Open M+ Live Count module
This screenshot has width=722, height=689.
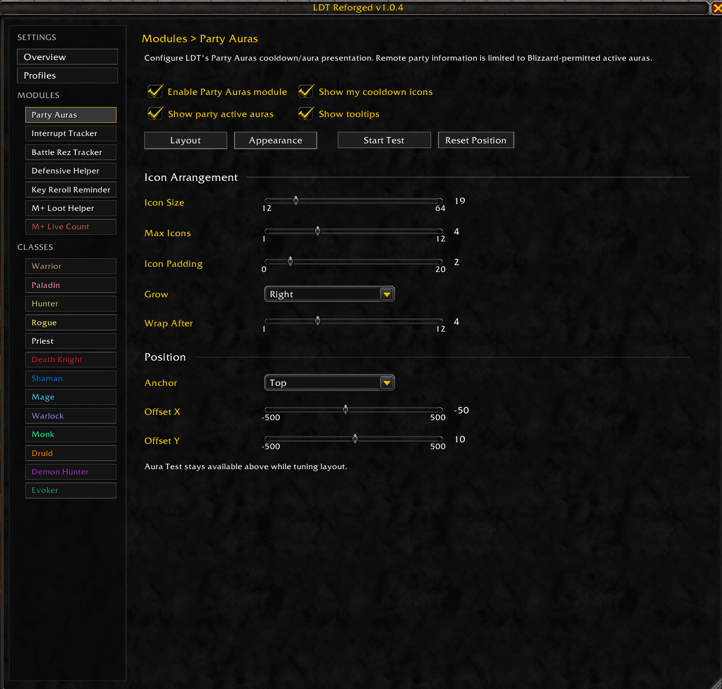71,227
